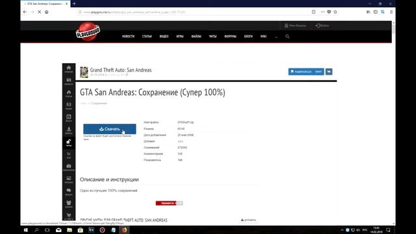Image resolution: width=416 pixels, height=234 pixels.
Task: Click the GTA San Andreas cover thumbnail
Action: tap(84, 72)
